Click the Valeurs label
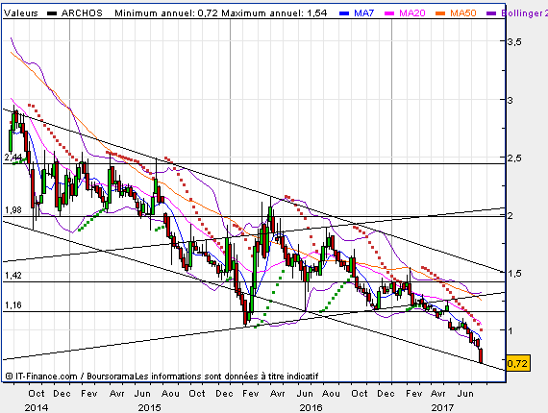Image resolution: width=548 pixels, height=413 pixels. [21, 13]
